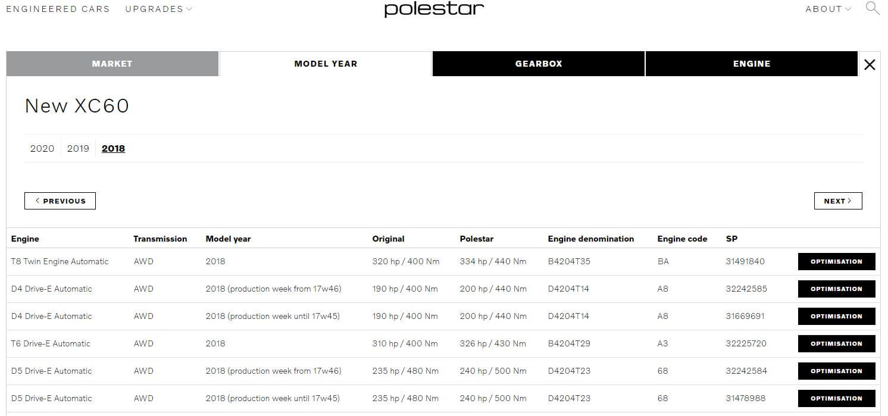The width and height of the screenshot is (888, 416).
Task: Click the 334 hp / 440 Nm value
Action: [x=493, y=261]
